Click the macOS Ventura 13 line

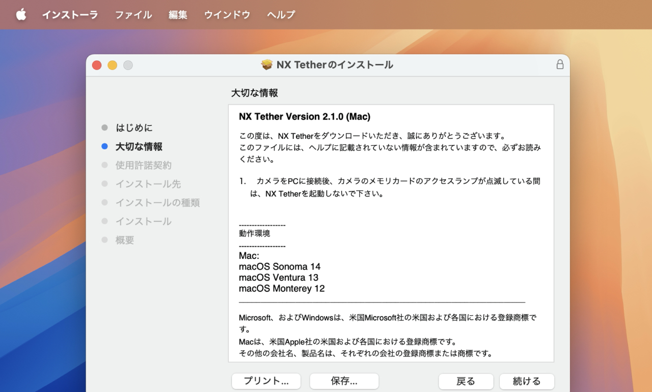(x=279, y=278)
